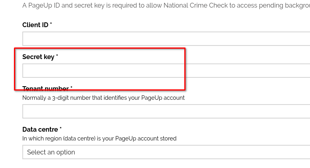Click the required asterisk beside Data centre

click(x=61, y=129)
